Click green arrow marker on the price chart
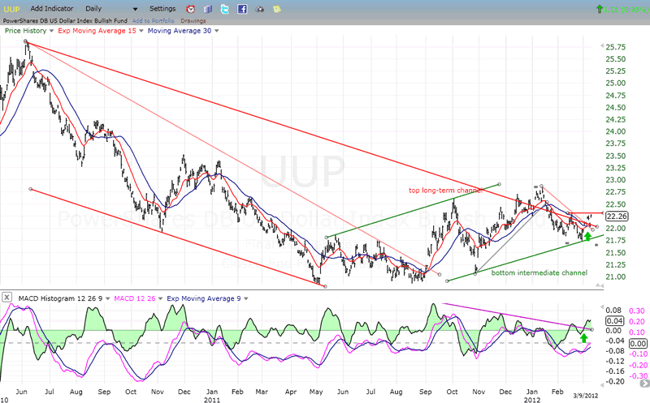Viewport: 650px width, 403px height. point(587,237)
